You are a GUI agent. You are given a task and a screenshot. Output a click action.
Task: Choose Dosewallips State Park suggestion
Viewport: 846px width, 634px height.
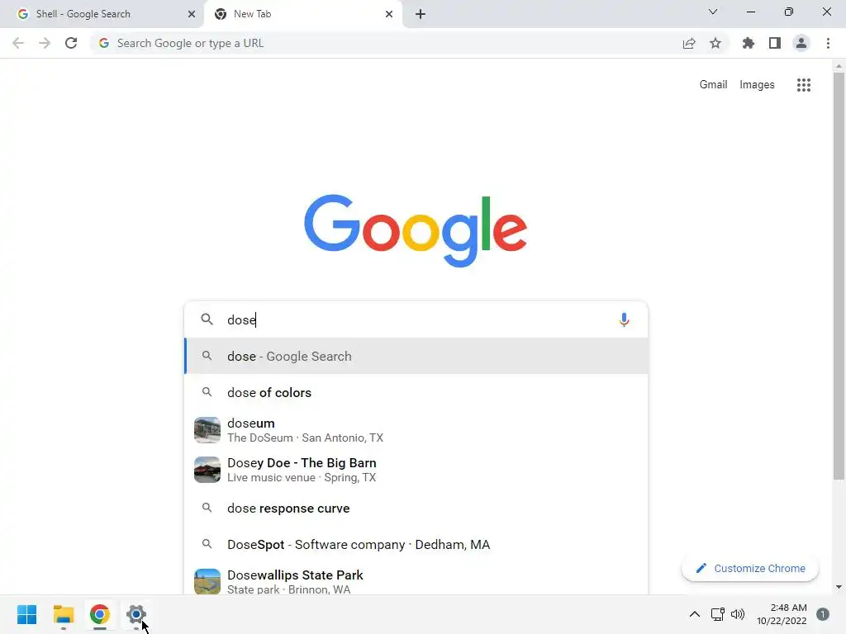[416, 582]
